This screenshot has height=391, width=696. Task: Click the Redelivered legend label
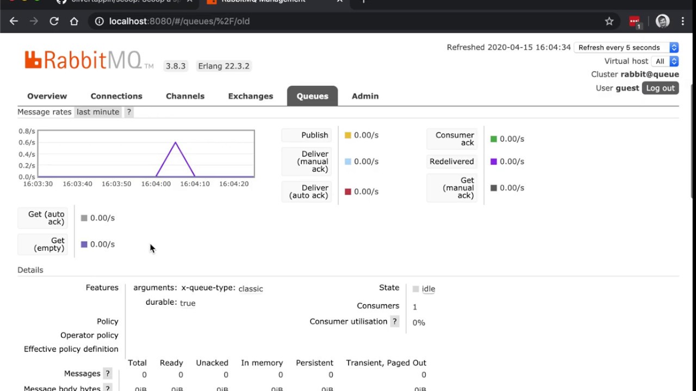tap(452, 161)
